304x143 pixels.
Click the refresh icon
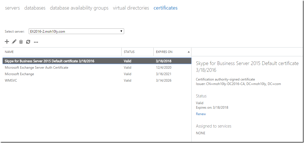coord(28,42)
